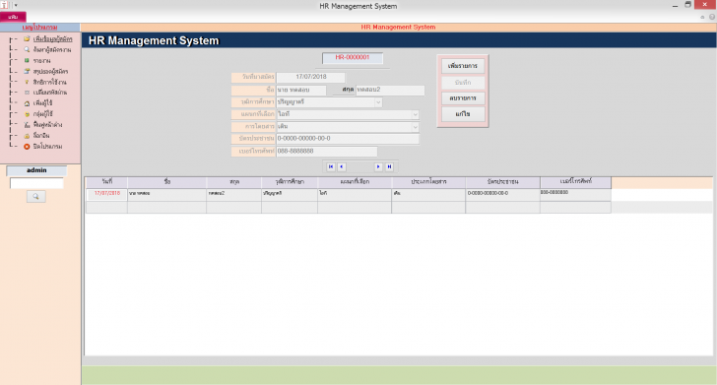Select the ไอที department cell in table row
Image resolution: width=717 pixels, height=385 pixels.
(x=355, y=194)
